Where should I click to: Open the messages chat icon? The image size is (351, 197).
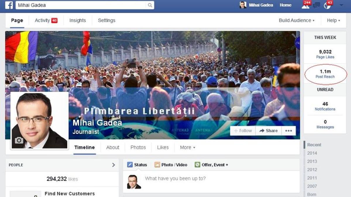(x=316, y=6)
